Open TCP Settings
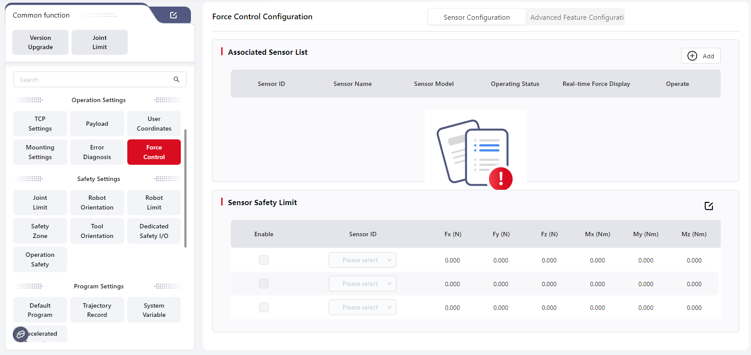Viewport: 751px width, 355px height. click(x=40, y=124)
